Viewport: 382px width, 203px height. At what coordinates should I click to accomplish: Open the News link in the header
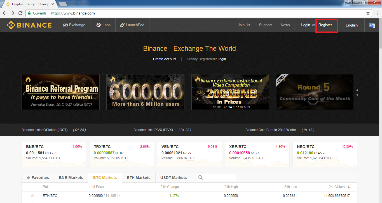click(x=285, y=25)
